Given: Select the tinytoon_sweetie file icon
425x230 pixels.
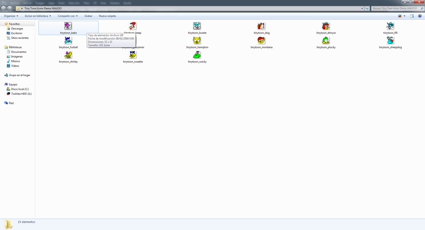Looking at the screenshot, I should point(132,55).
